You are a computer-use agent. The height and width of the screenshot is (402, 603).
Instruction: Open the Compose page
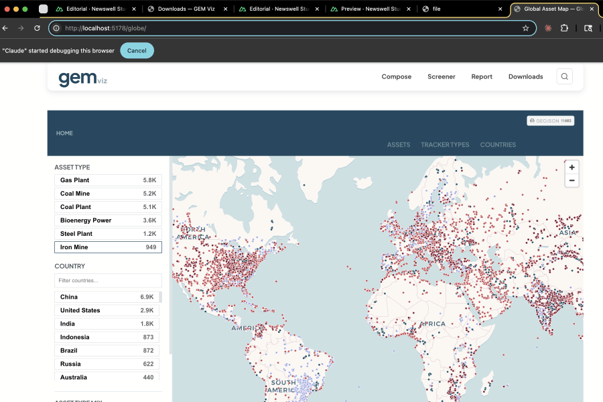click(396, 76)
